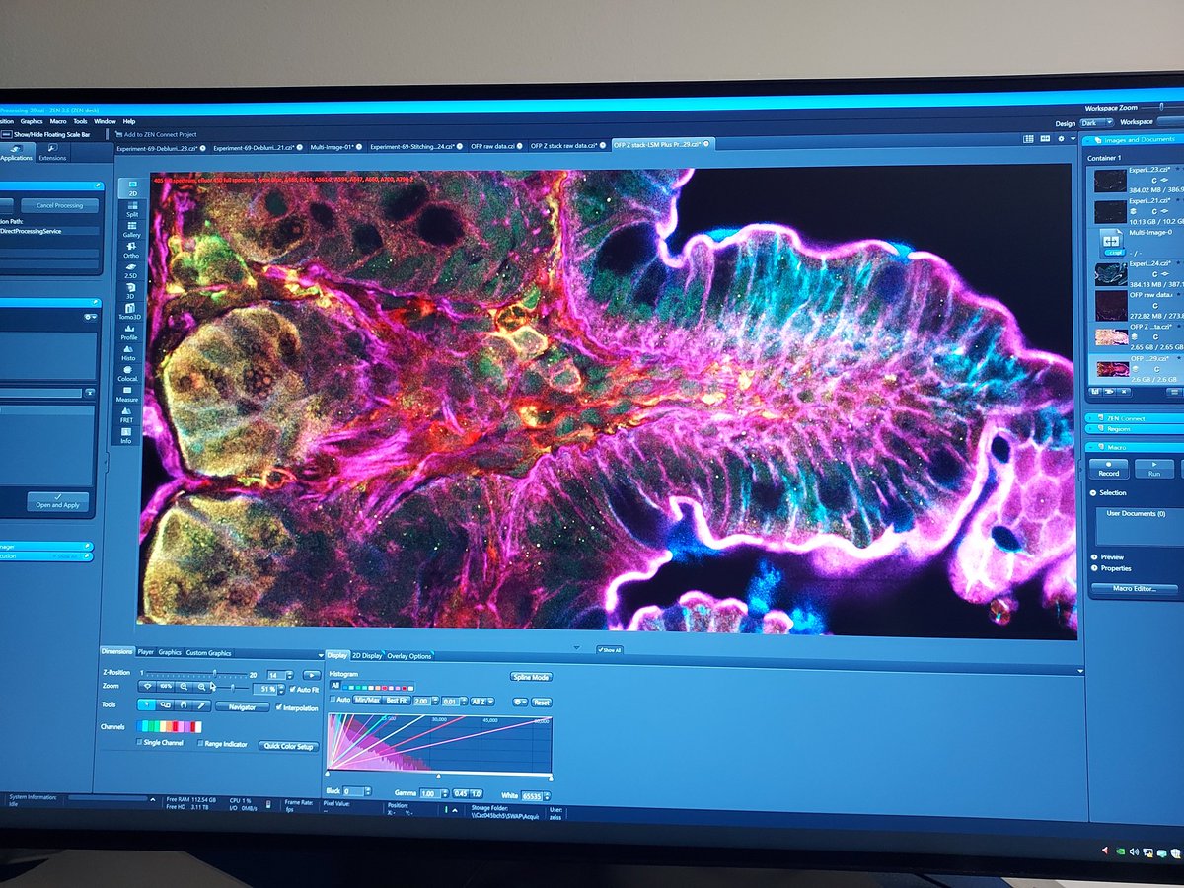Select the region zoom tool in Tools
Image resolution: width=1184 pixels, height=888 pixels.
tap(165, 705)
